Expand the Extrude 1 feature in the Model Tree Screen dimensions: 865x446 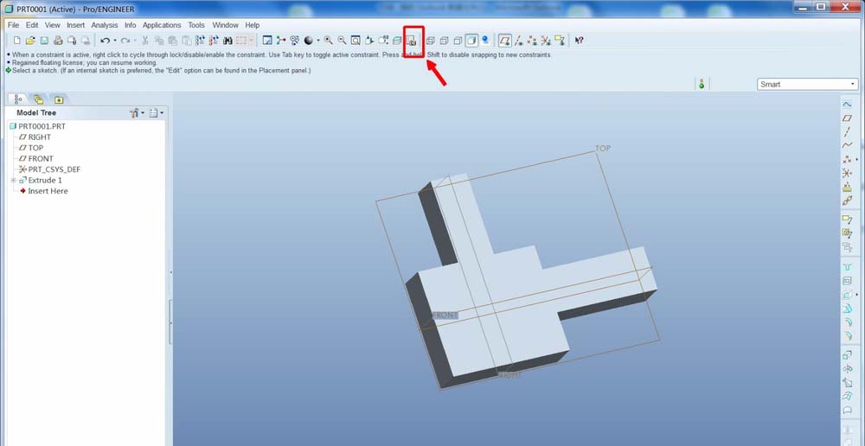[x=13, y=181]
